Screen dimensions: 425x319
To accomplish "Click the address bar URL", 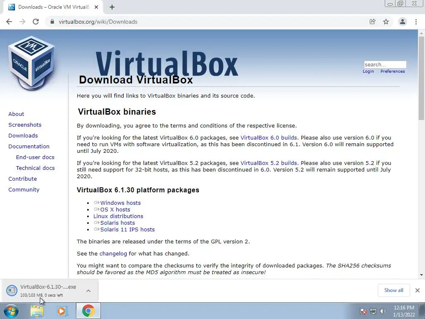I will pos(98,22).
